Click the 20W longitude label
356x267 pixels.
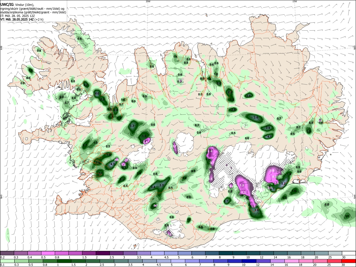(x=148, y=1)
